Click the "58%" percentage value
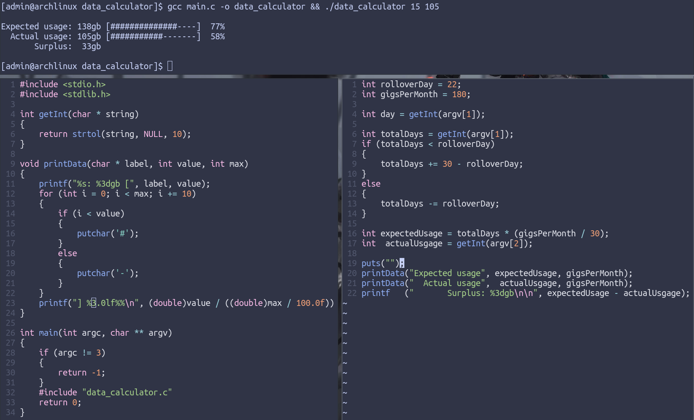 (x=218, y=36)
